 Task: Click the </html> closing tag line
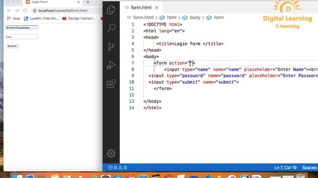153,108
